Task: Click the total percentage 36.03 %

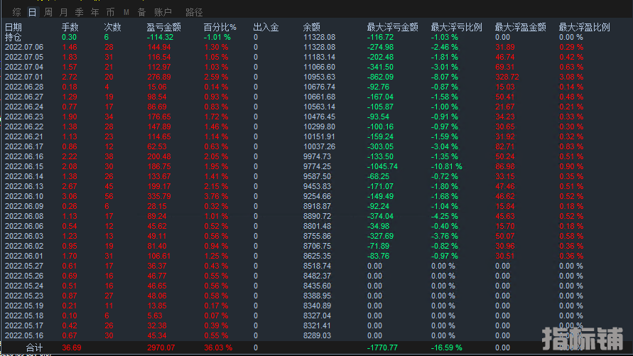Action: pyautogui.click(x=218, y=348)
